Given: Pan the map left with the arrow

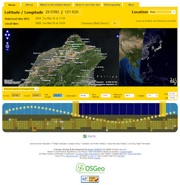Looking at the screenshot, I should 6,35.
